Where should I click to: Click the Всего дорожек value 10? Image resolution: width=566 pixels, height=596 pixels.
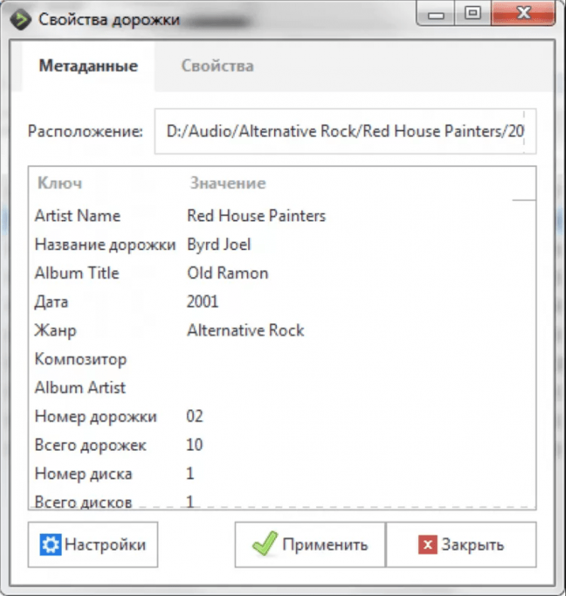tap(195, 445)
